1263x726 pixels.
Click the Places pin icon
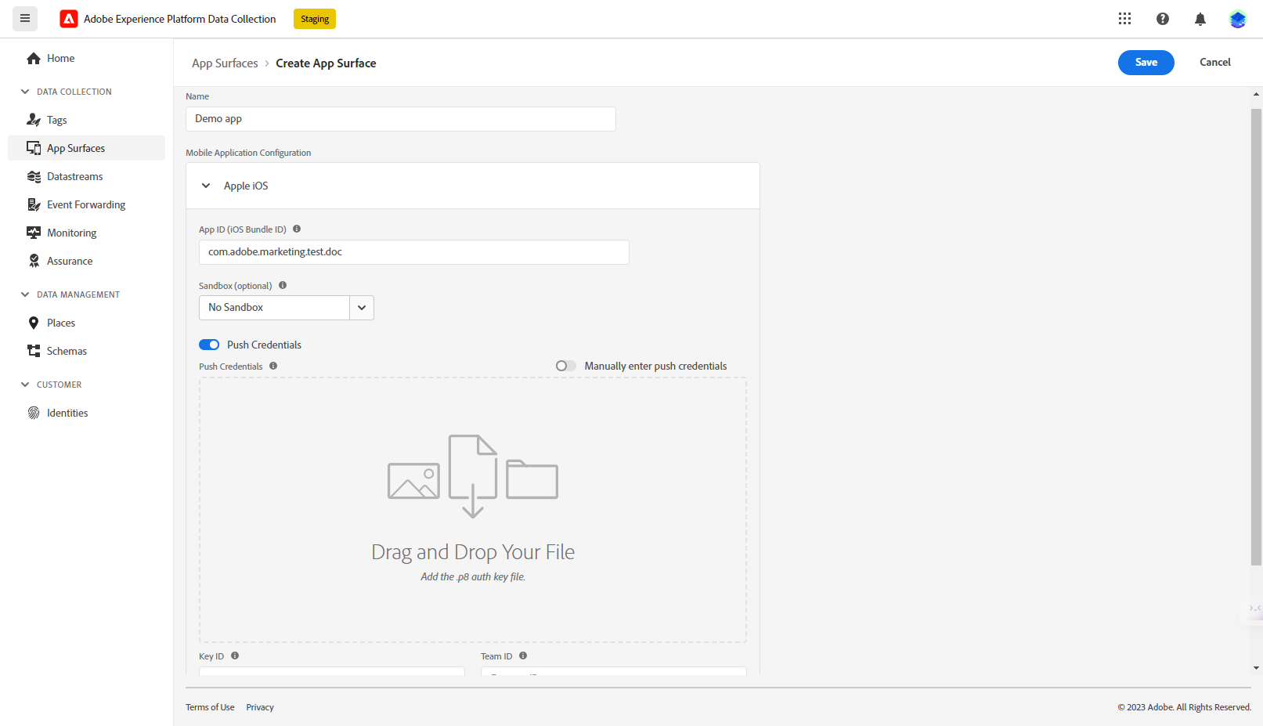coord(34,323)
